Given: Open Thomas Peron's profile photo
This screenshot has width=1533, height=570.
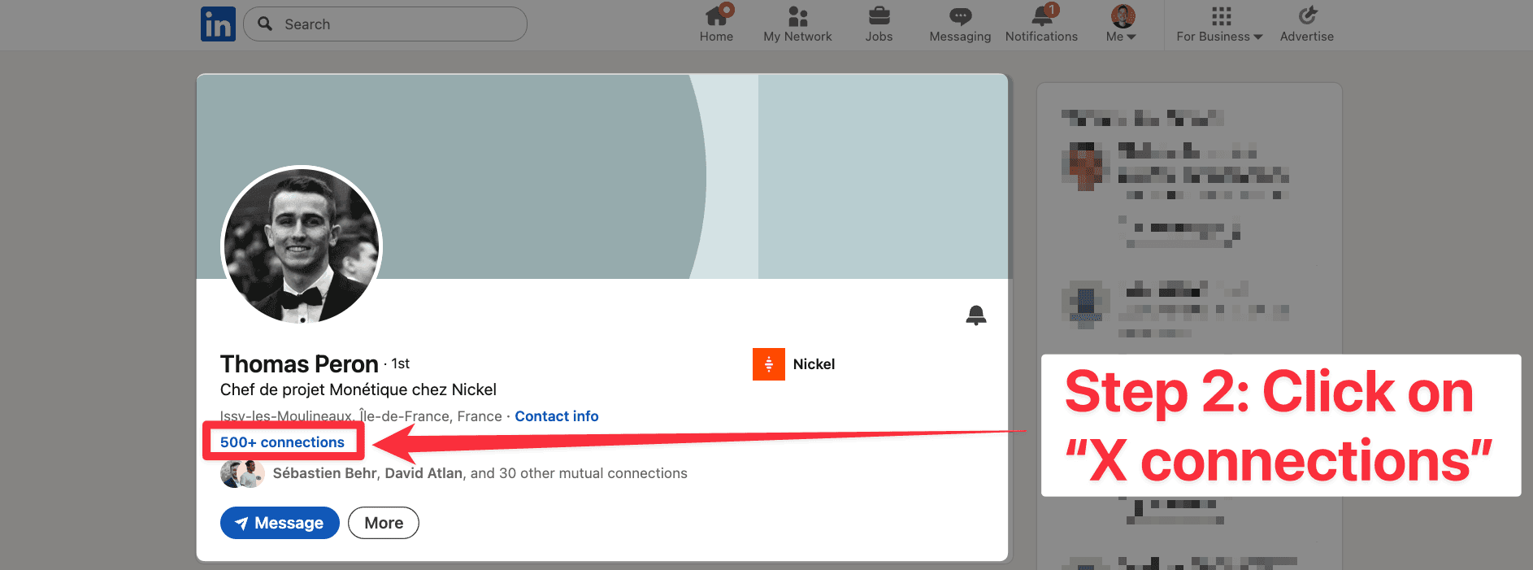Looking at the screenshot, I should (x=302, y=246).
